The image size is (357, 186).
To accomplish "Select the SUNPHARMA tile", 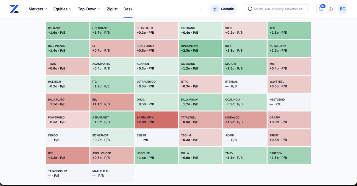I will pyautogui.click(x=156, y=48).
